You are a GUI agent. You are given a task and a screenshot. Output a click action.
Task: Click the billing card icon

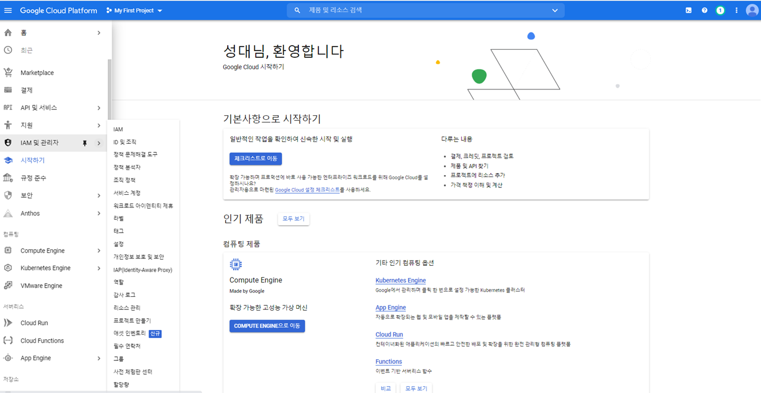8,90
